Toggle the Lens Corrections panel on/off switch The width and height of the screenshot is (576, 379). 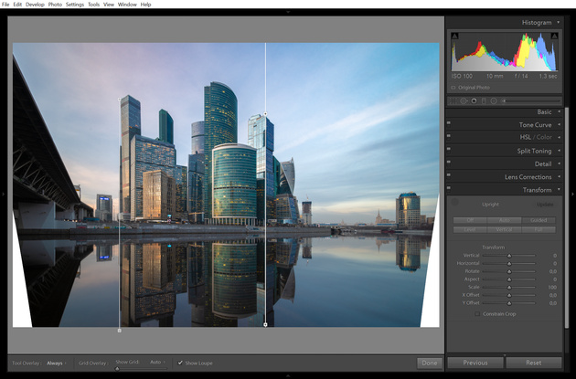[449, 175]
